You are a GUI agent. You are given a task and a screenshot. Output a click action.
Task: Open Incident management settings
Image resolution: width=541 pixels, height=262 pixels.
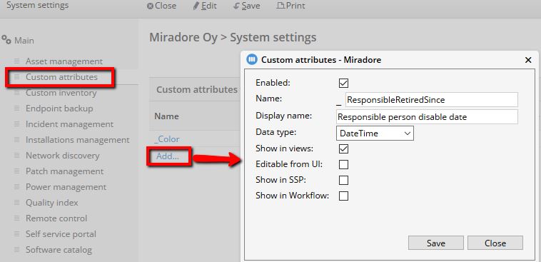[x=69, y=124]
